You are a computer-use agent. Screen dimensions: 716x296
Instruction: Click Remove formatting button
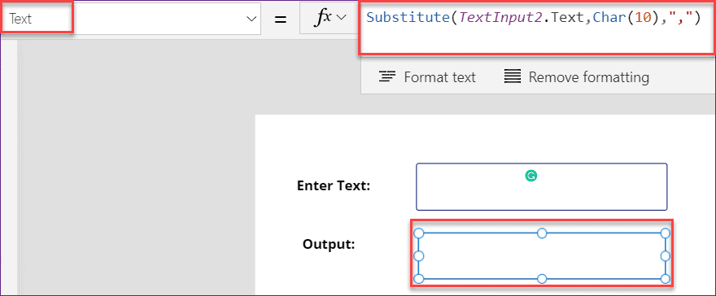(576, 77)
